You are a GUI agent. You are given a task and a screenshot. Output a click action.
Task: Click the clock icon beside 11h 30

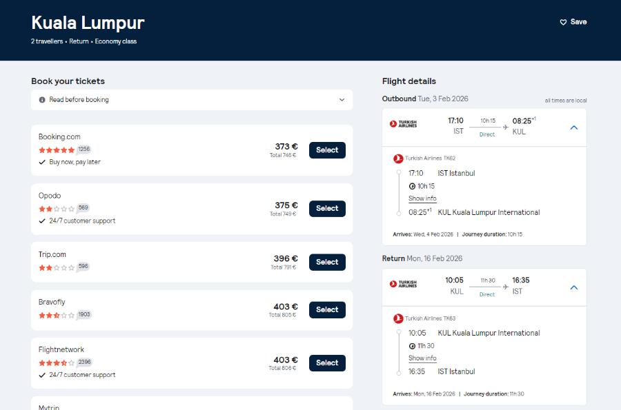coord(412,346)
